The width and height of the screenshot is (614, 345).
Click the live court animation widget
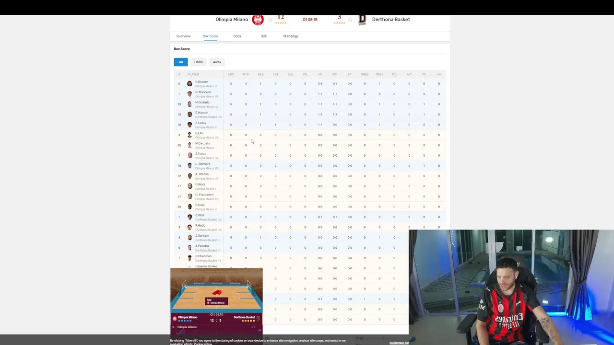(216, 290)
